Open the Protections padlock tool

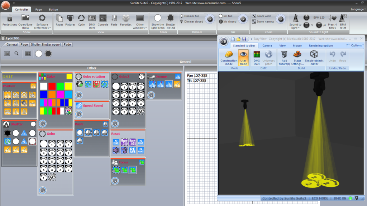coord(10,20)
